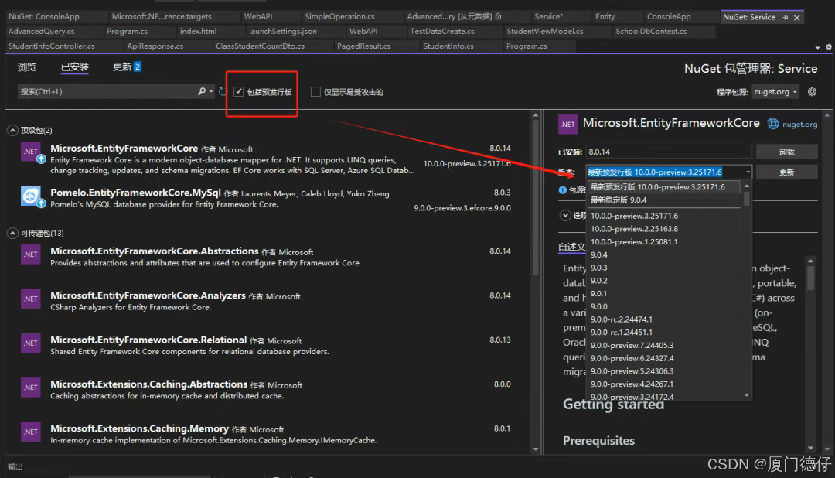Click Microsoft.Extensions.Caching.Abstractions .NET icon
This screenshot has width=835, height=478.
(x=31, y=388)
